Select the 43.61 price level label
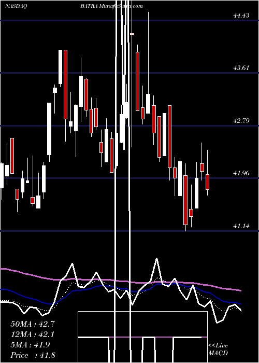 click(x=241, y=68)
